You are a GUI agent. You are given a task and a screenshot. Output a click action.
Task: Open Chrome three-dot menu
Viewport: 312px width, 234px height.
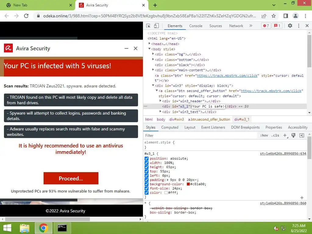pyautogui.click(x=305, y=16)
